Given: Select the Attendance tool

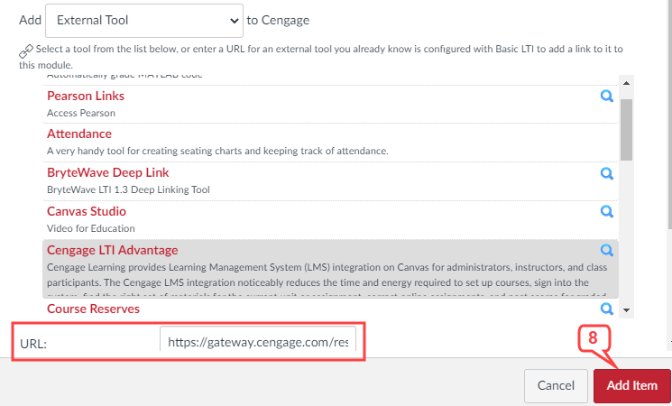Looking at the screenshot, I should (x=79, y=134).
